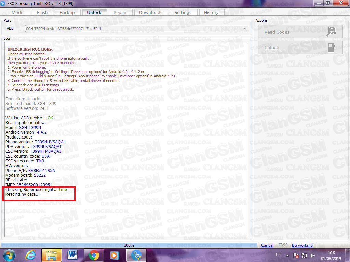350x262 pixels.
Task: Click 'Modem board: SS222' in the log
Action: click(26, 175)
